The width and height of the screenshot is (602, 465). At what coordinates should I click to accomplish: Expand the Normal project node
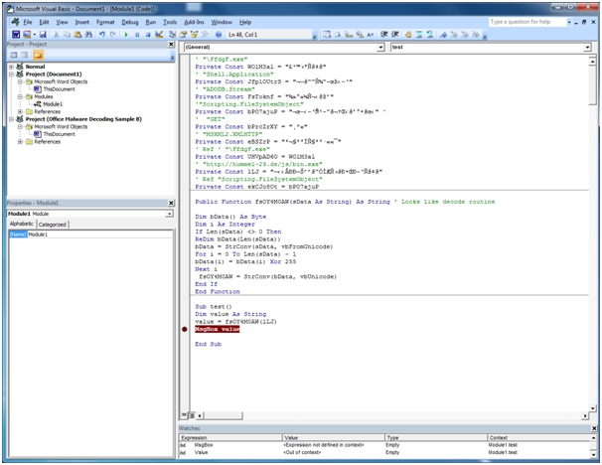pyautogui.click(x=11, y=67)
